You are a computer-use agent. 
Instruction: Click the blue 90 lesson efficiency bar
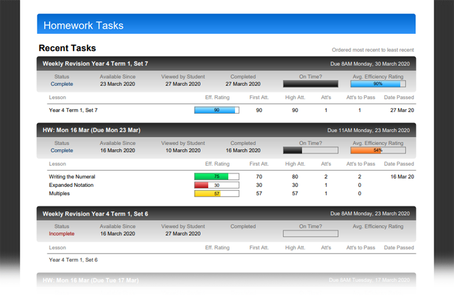click(x=217, y=111)
